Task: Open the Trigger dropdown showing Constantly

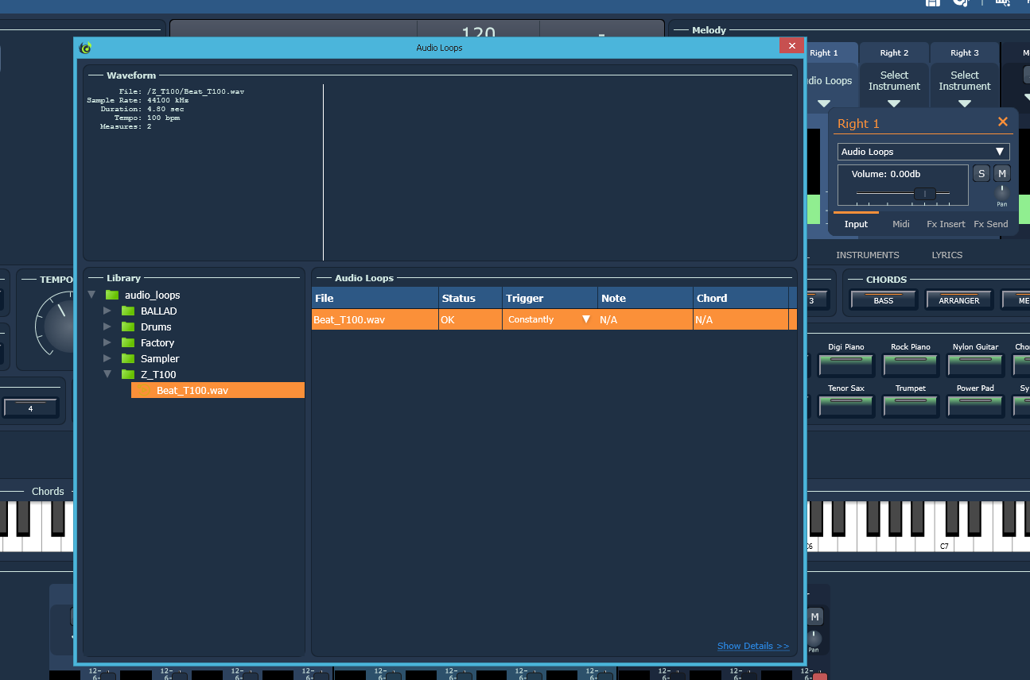Action: click(x=549, y=319)
